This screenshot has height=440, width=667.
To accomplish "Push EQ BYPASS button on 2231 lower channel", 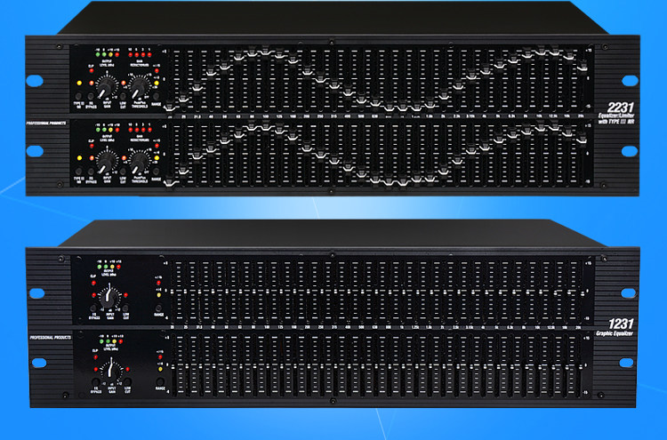I will 91,172.
